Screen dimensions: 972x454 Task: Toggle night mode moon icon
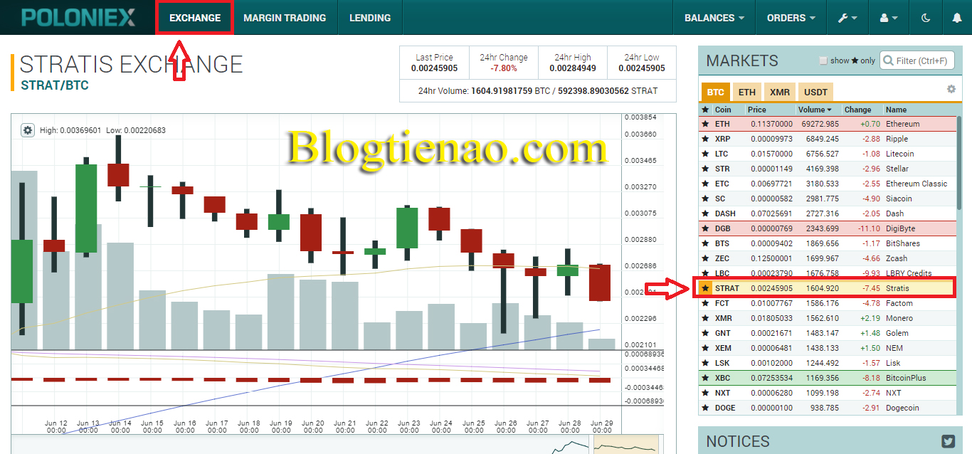926,18
